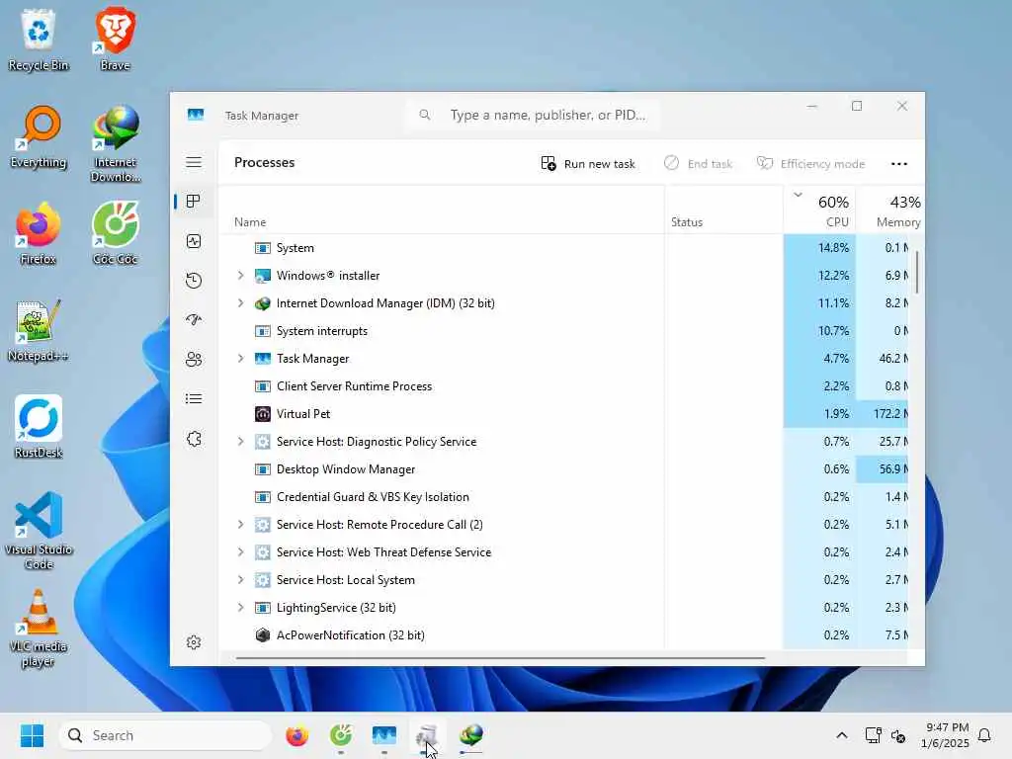Expand Service Host: Web Threat Defense Service

pyautogui.click(x=241, y=552)
